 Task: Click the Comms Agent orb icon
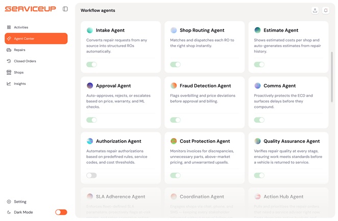(x=257, y=86)
